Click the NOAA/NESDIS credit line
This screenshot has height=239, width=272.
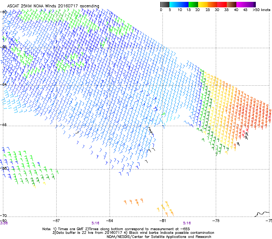tap(159, 237)
